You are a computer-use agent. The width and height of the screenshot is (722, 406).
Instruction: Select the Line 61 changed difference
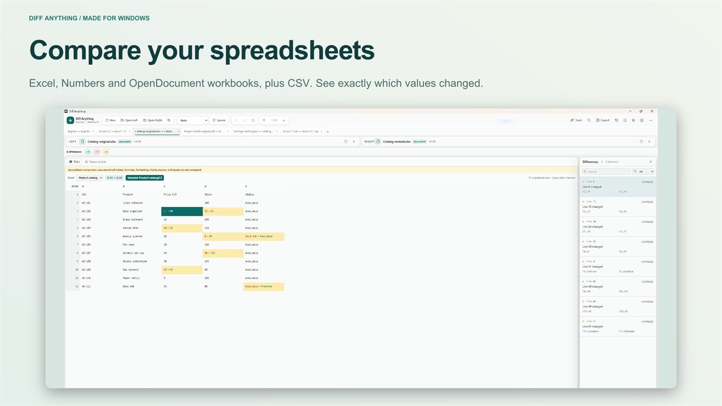[618, 326]
